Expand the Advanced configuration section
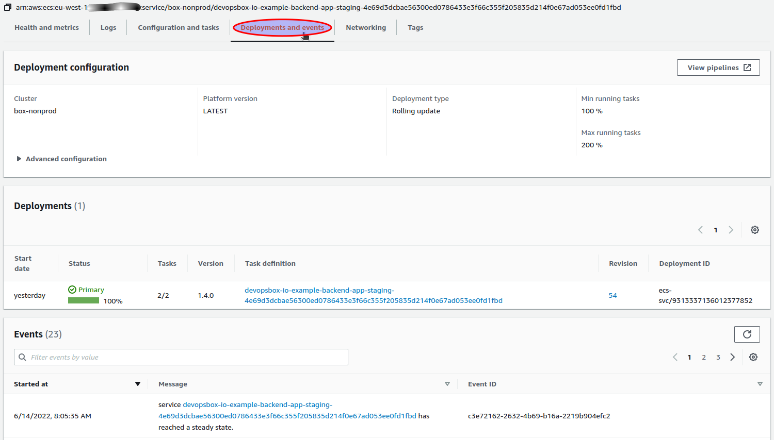 click(61, 158)
